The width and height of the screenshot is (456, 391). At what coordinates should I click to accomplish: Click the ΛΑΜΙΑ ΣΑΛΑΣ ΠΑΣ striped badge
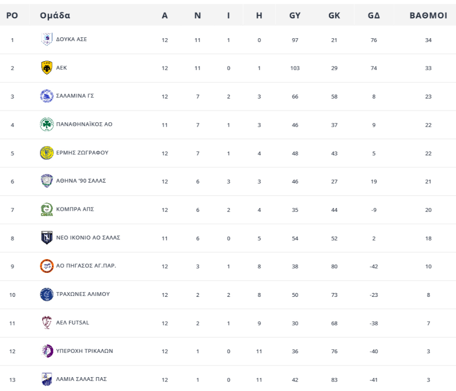coord(47,380)
